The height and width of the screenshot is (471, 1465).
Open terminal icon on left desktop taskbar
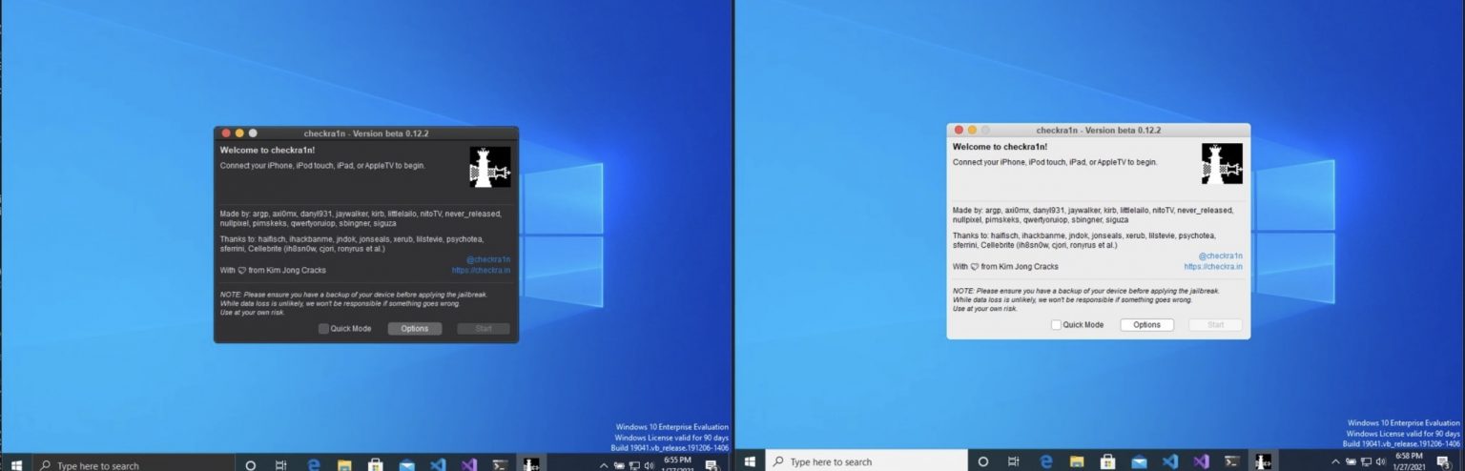tap(499, 465)
